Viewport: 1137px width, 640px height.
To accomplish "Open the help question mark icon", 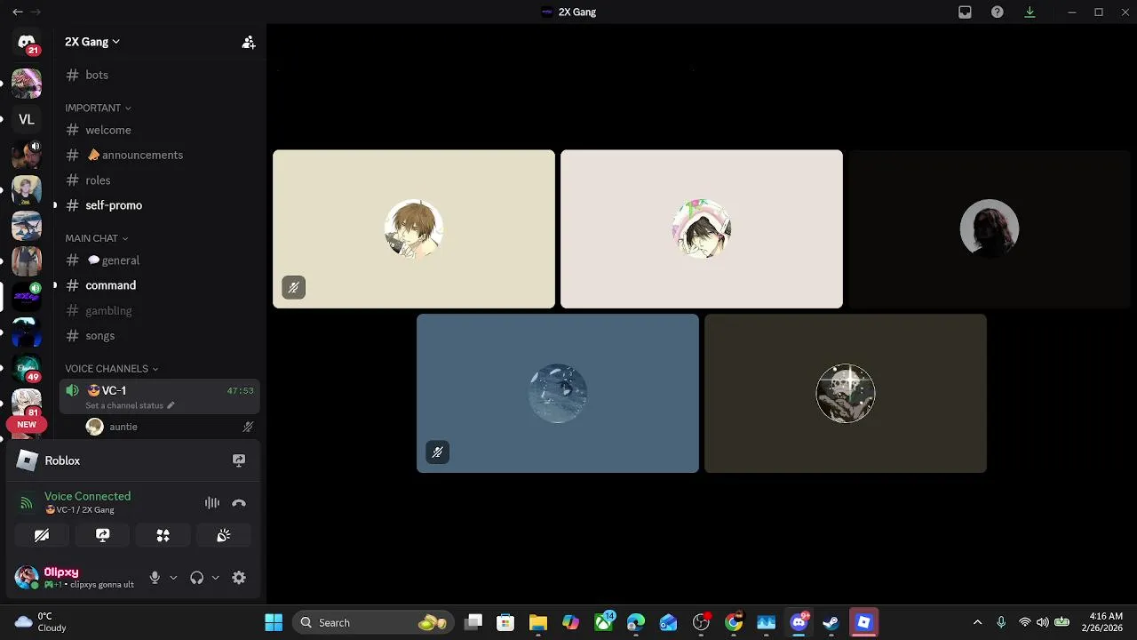I will coord(998,12).
